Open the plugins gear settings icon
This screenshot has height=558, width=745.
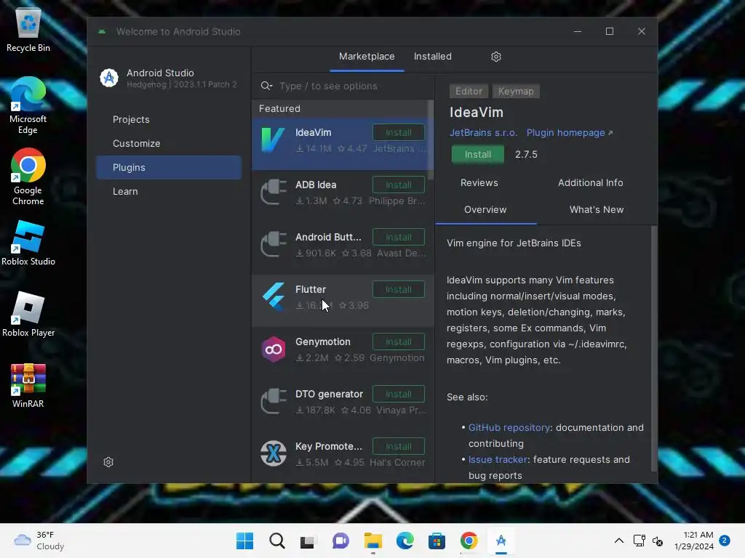pyautogui.click(x=495, y=57)
